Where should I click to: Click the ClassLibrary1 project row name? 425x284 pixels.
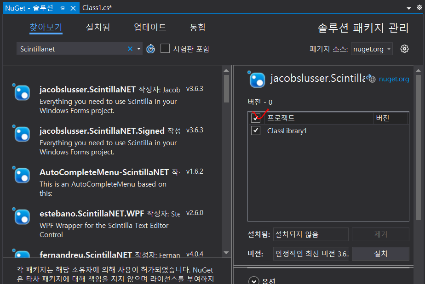pos(287,131)
